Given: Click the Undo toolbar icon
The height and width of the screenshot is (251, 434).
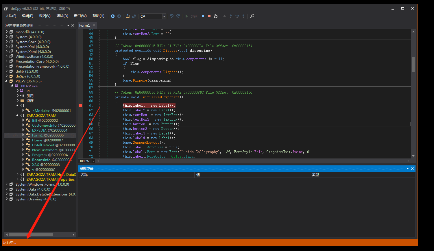Looking at the screenshot, I should pyautogui.click(x=172, y=16).
